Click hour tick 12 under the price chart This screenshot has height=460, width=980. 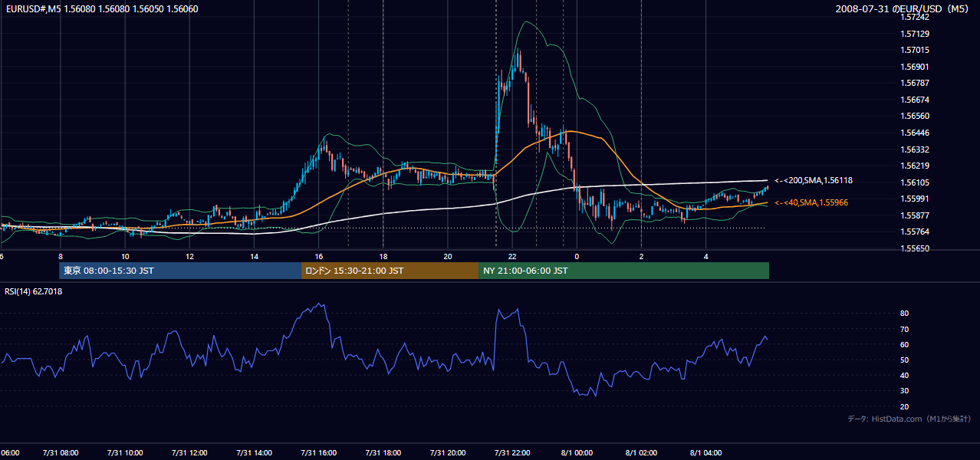tap(189, 256)
